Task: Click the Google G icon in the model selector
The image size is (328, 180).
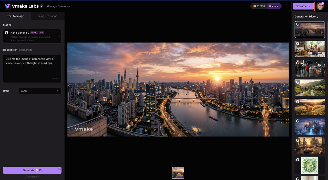Action: point(7,33)
